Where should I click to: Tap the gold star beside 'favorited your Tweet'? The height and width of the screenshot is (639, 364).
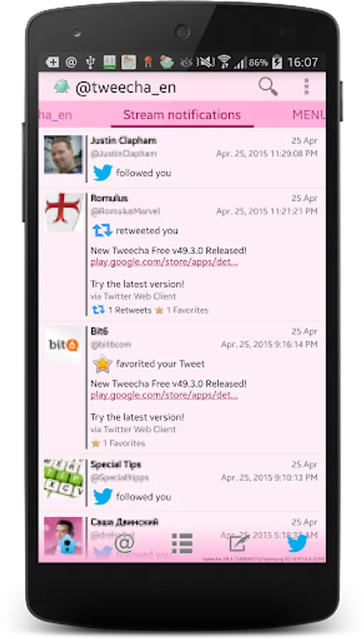102,364
